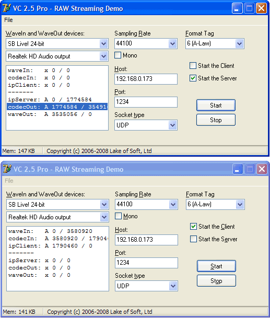Open File menu in the bottom window
The width and height of the screenshot is (270, 318).
9,181
